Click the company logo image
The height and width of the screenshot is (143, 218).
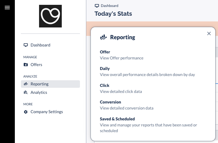(51, 16)
